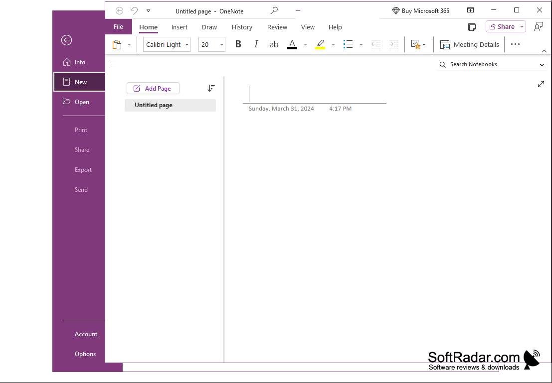
Task: Switch to the Insert tab
Action: click(x=179, y=27)
